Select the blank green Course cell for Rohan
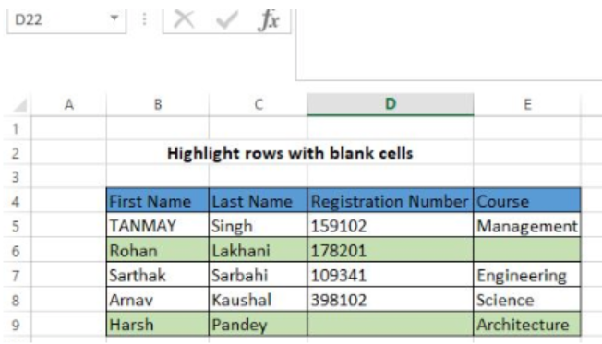Image resolution: width=602 pixels, height=344 pixels. click(x=527, y=250)
